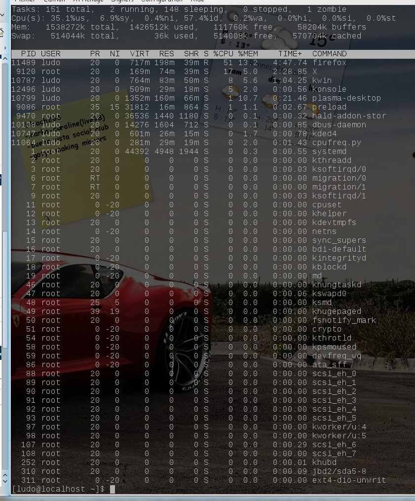The height and width of the screenshot is (501, 415).
Task: Click the 57.4%id CPU idle value
Action: pos(203,18)
